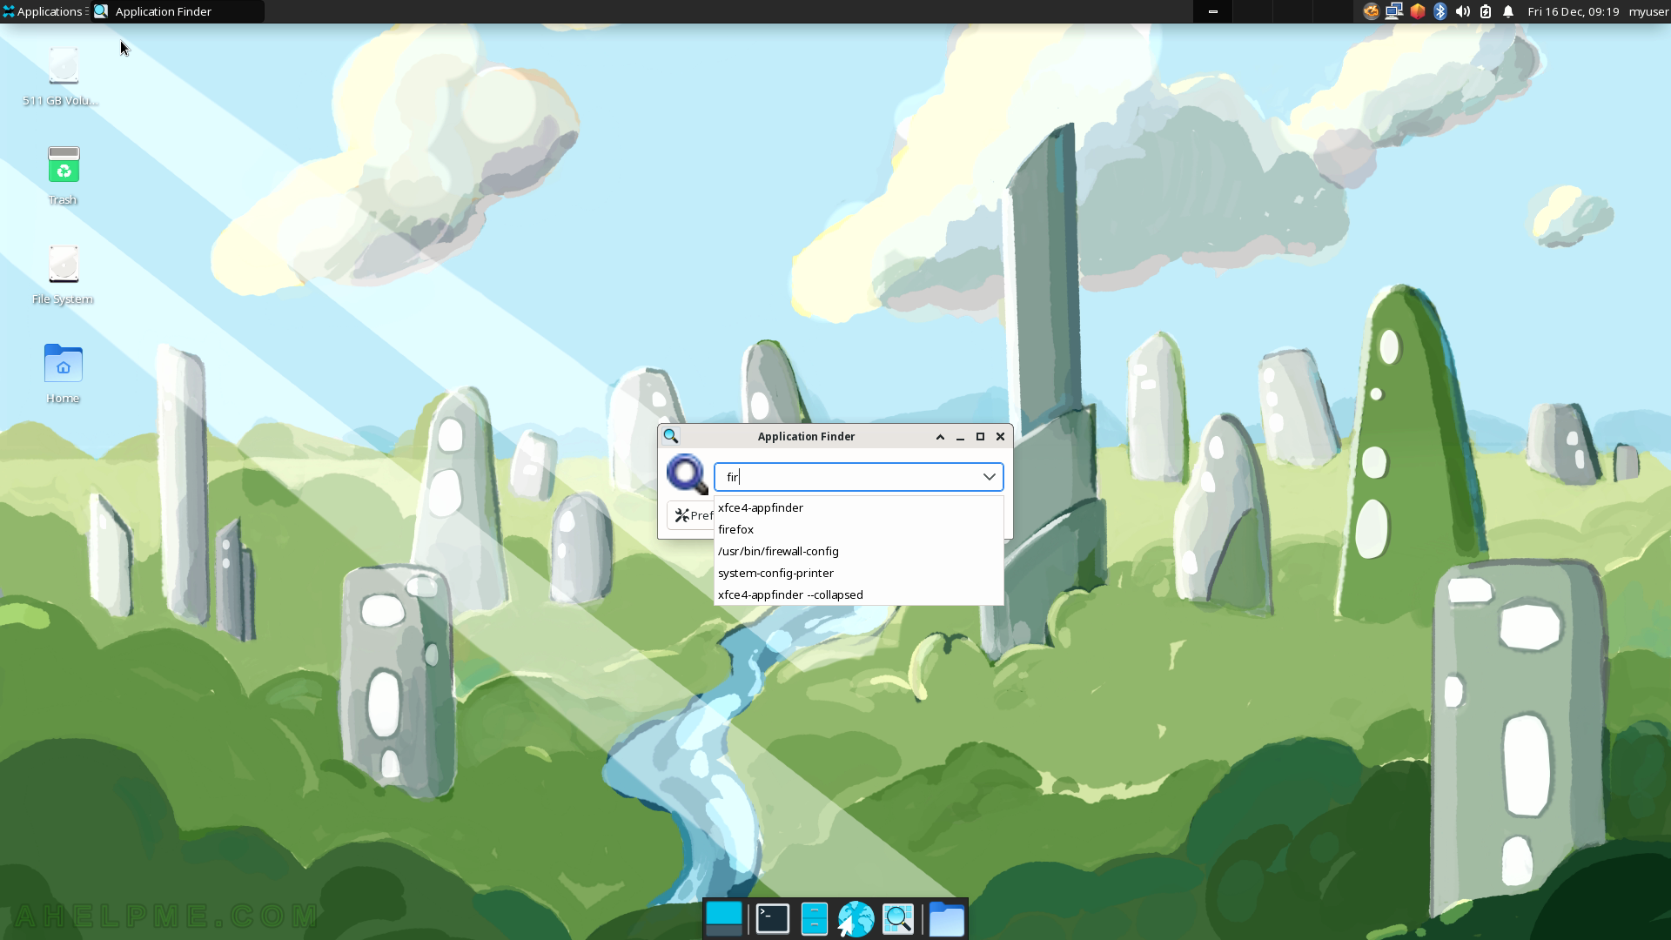Open the blue folder icon in the dock

(x=947, y=919)
